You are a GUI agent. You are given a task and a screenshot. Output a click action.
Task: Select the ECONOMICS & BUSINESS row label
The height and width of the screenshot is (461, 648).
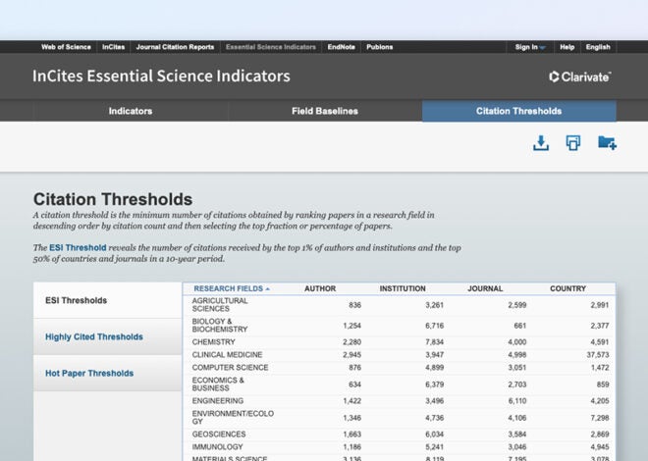pyautogui.click(x=218, y=384)
